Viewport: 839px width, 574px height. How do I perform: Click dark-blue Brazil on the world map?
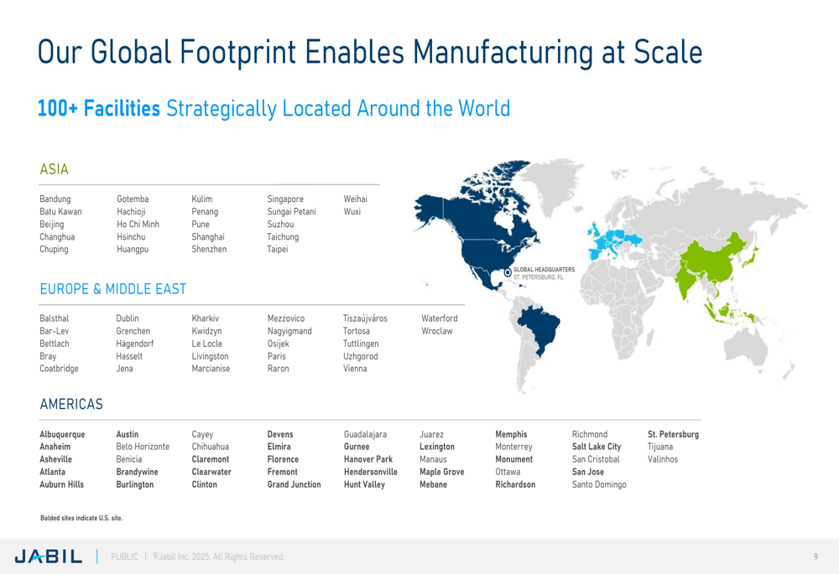pos(540,327)
